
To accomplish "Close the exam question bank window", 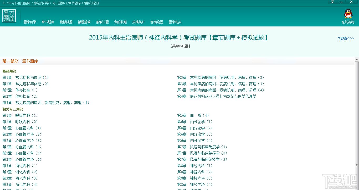I will tap(351, 2).
